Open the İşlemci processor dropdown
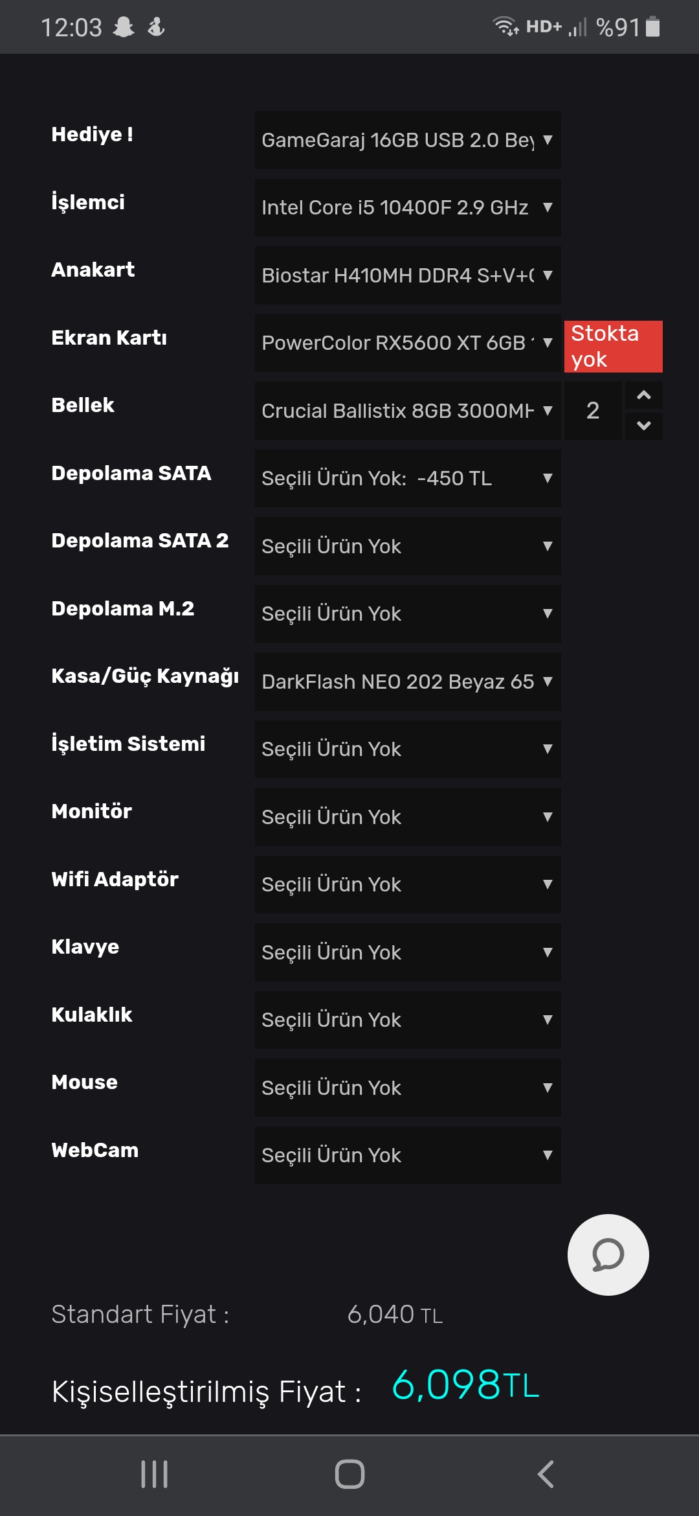 pyautogui.click(x=408, y=207)
